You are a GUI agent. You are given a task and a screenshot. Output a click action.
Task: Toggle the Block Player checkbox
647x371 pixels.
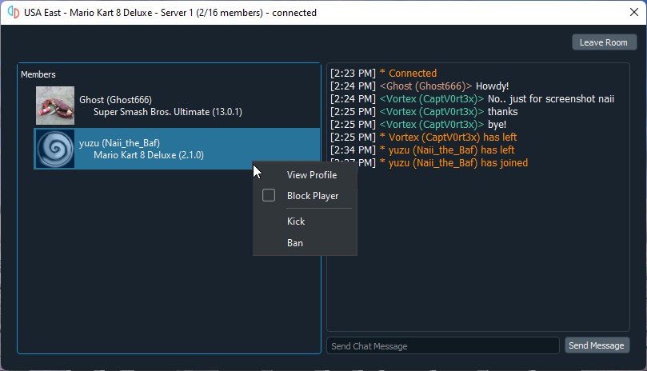click(269, 195)
